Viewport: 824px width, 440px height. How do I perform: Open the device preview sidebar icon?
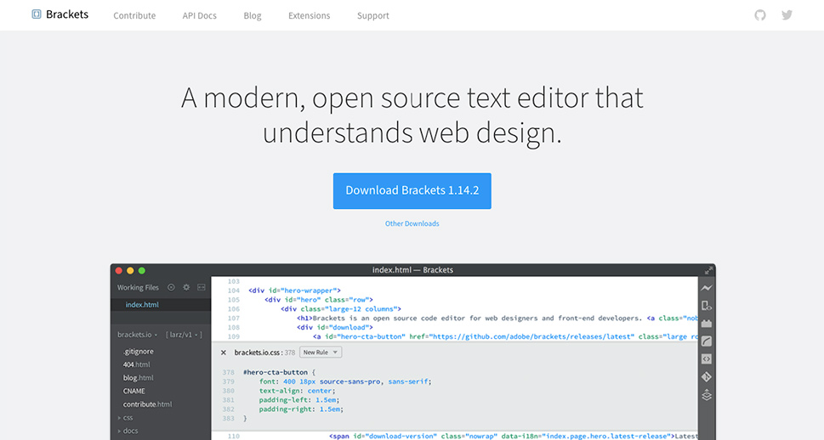coord(707,306)
